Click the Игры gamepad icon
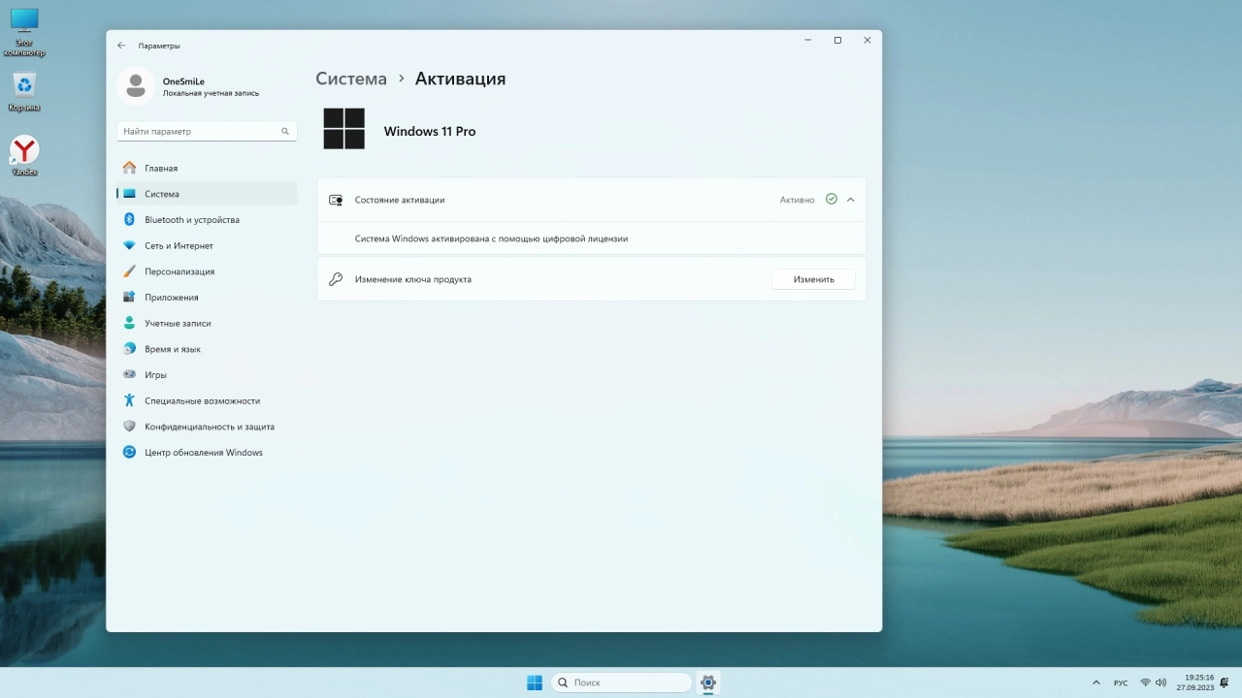The width and height of the screenshot is (1242, 698). coord(129,374)
